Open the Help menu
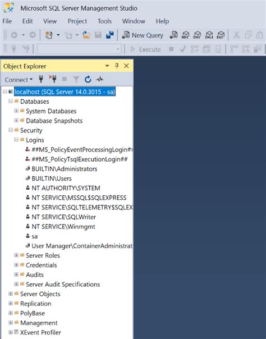This screenshot has height=339, width=266. point(162,21)
